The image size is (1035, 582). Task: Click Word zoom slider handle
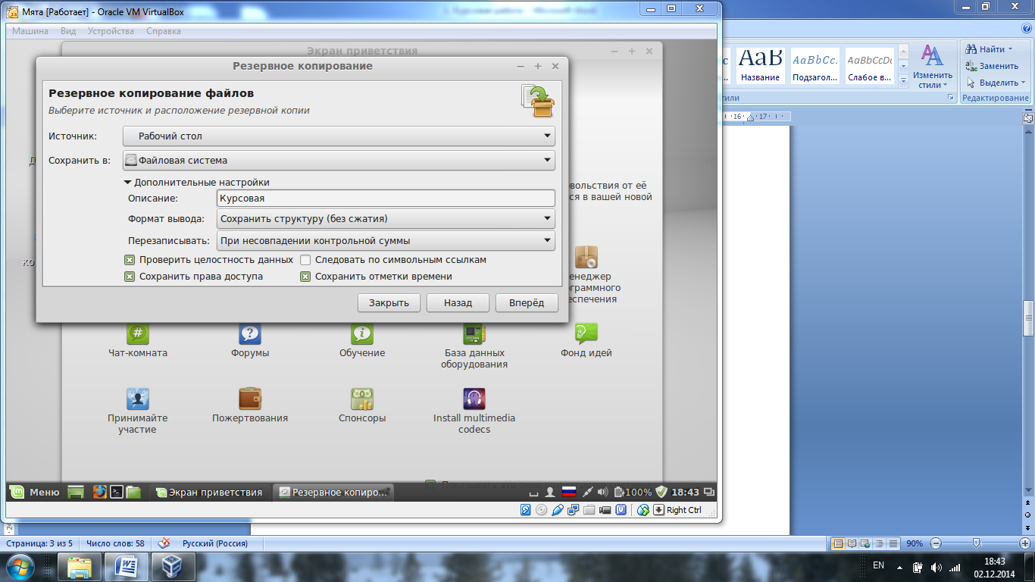click(x=976, y=543)
